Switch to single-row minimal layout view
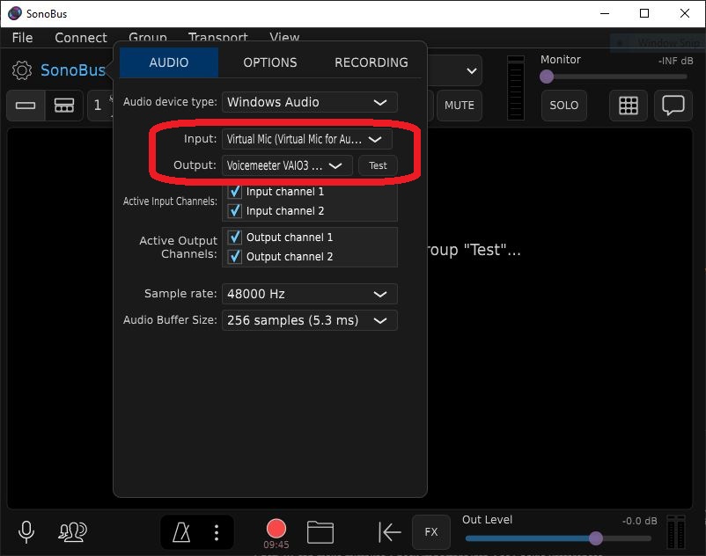This screenshot has width=706, height=556. point(26,106)
